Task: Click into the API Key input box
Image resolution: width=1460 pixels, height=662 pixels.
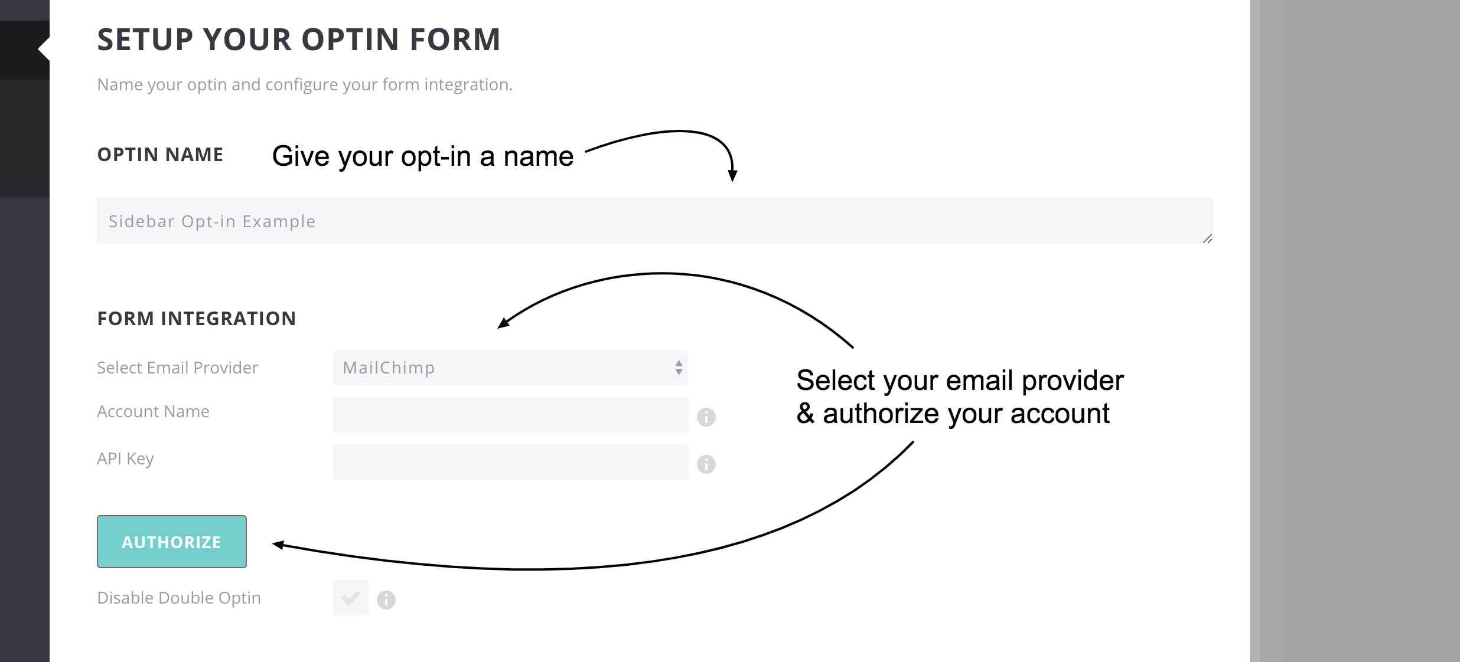Action: (x=510, y=462)
